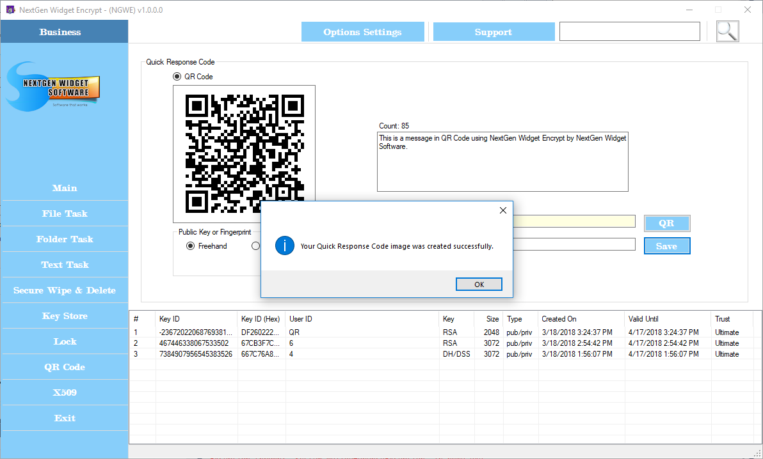Click created date 3/18/2018 2:54:42 PM
Image resolution: width=763 pixels, height=459 pixels.
point(577,343)
